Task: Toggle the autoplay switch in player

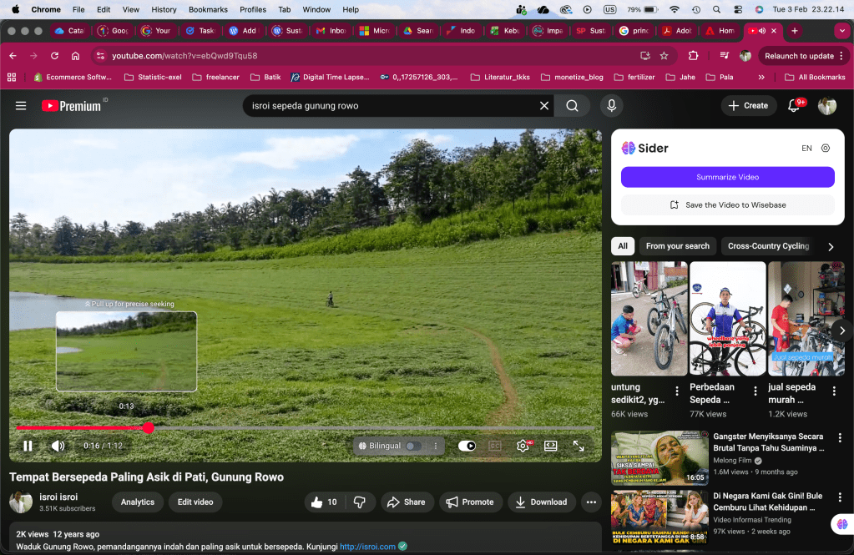Action: pos(467,446)
